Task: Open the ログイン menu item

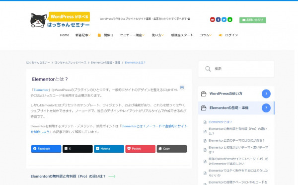Action: coord(231,35)
